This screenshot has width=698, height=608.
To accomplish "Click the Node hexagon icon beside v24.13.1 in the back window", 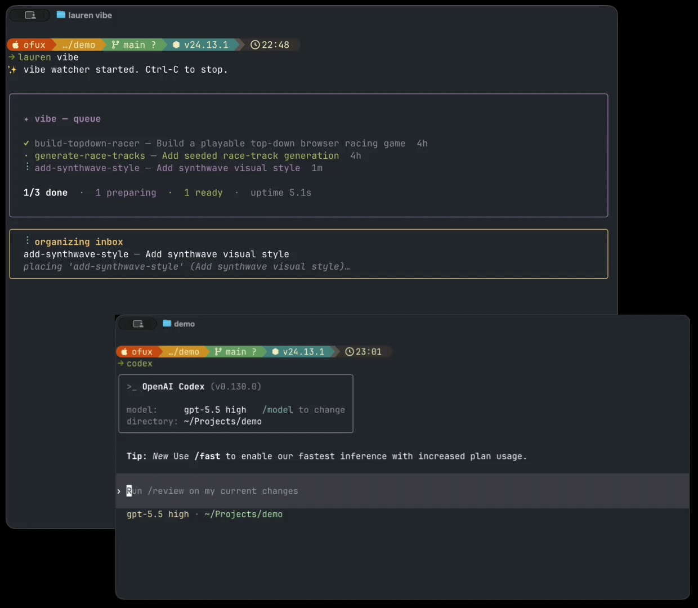I will pos(176,45).
